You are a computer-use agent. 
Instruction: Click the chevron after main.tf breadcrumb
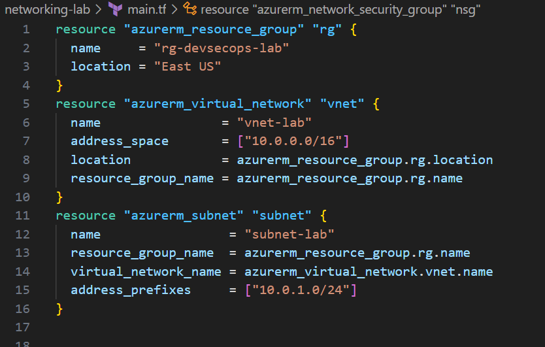coord(174,8)
